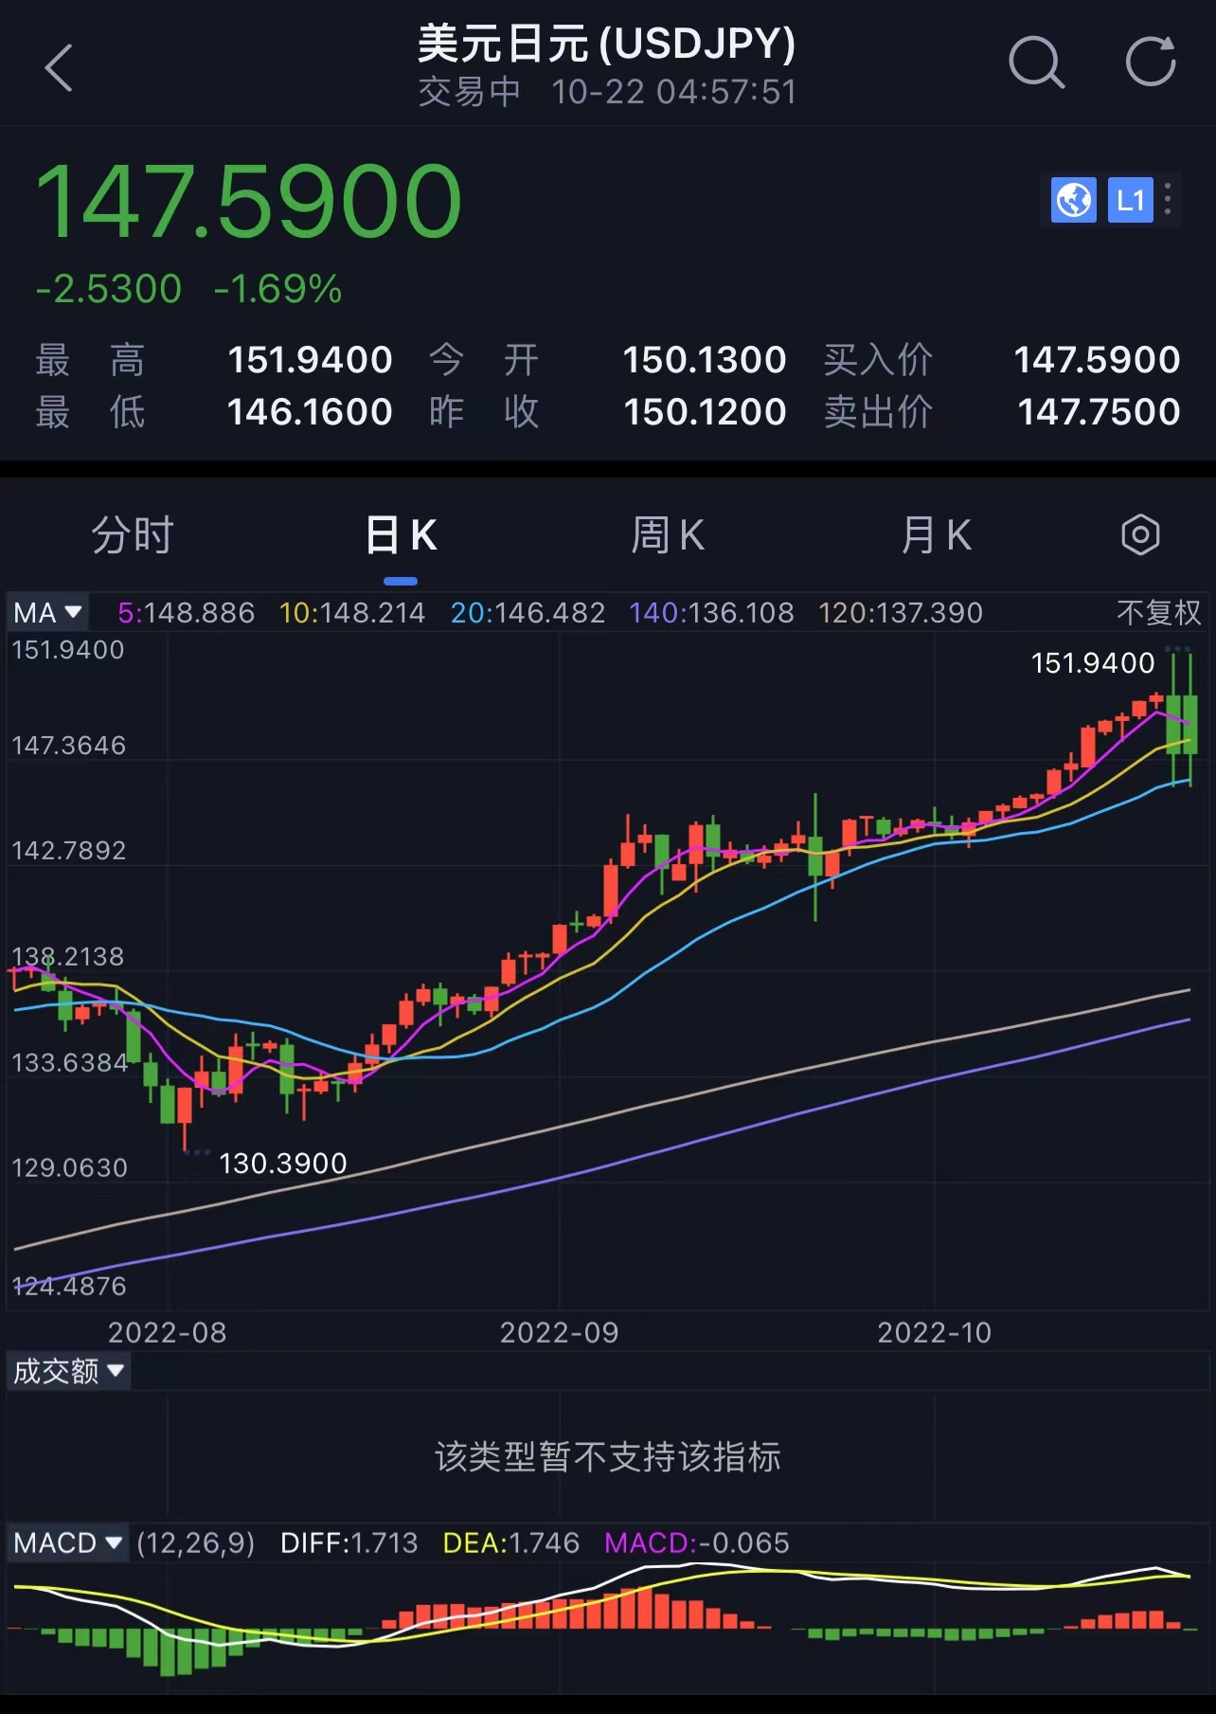Select the 日K daily candlestick tab
This screenshot has height=1714, width=1216.
point(401,535)
